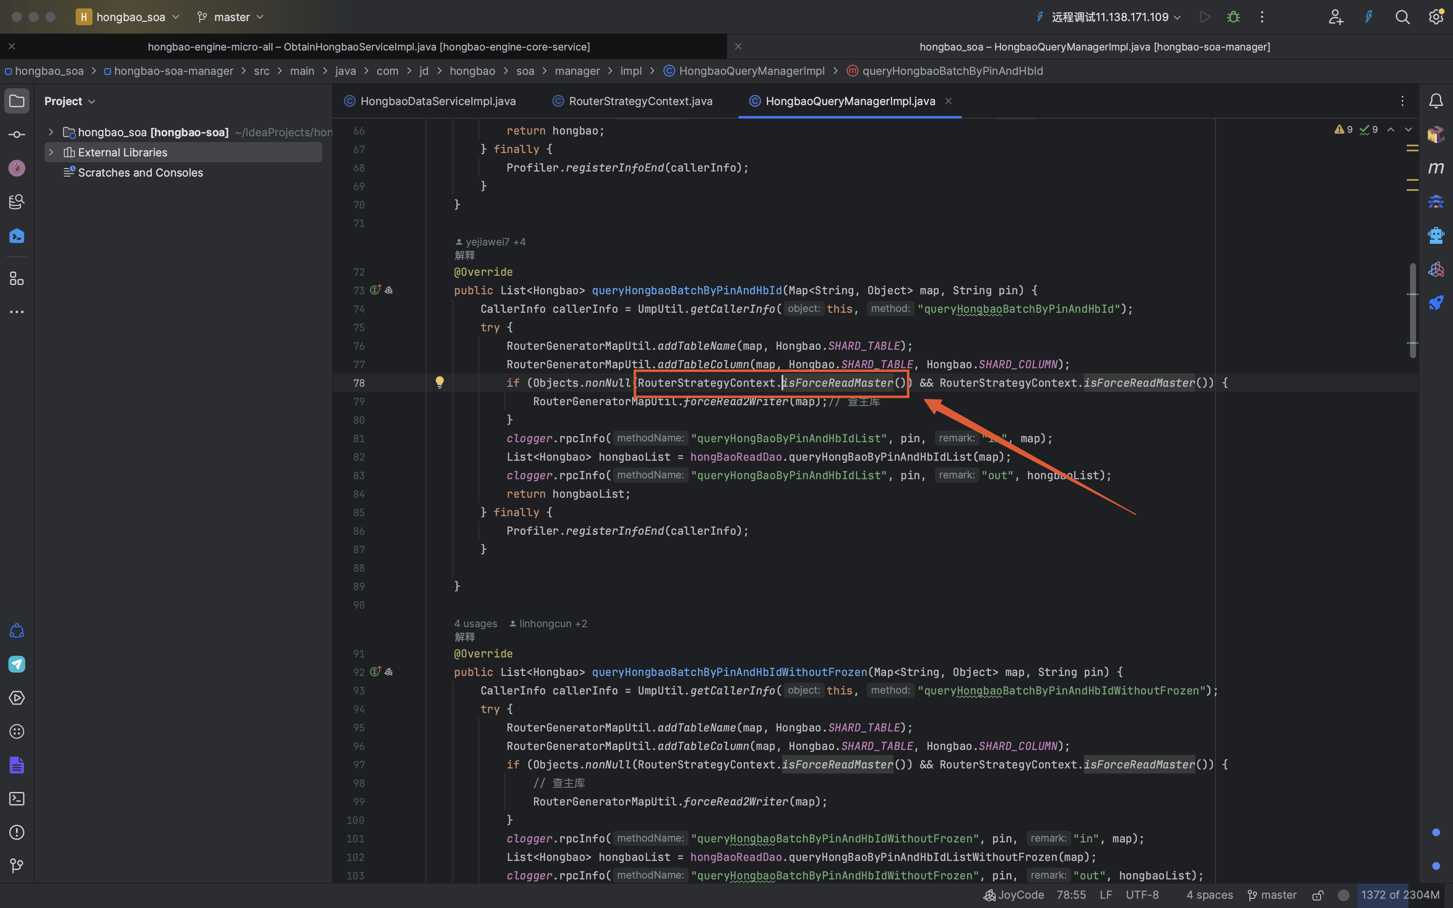This screenshot has height=908, width=1453.
Task: Toggle file writable with the lock icon
Action: (x=1318, y=895)
